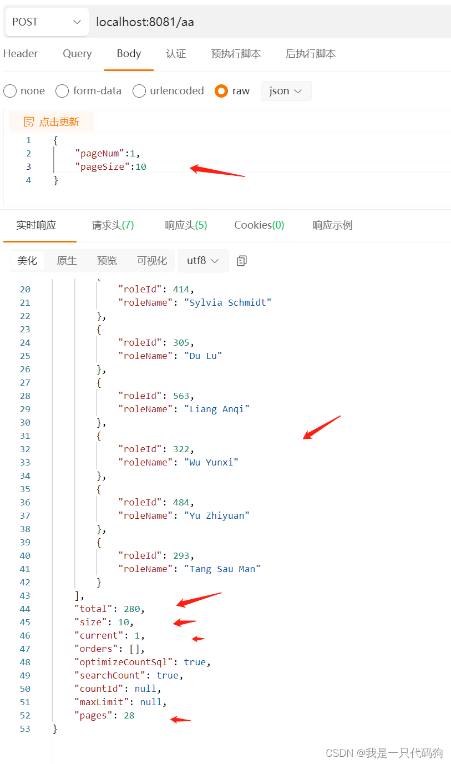The width and height of the screenshot is (451, 764).
Task: Open the POST request method dropdown
Action: (47, 22)
